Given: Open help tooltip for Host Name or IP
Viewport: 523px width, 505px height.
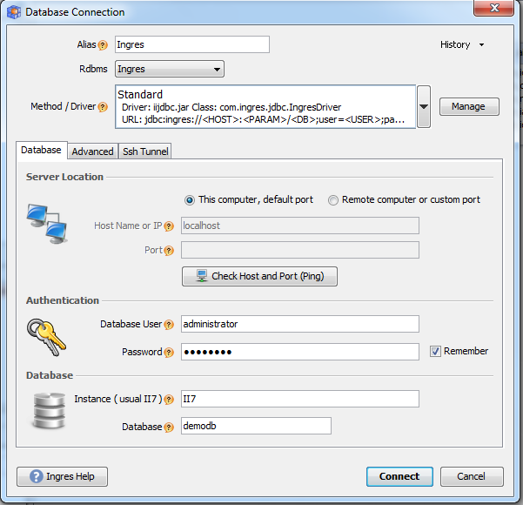Looking at the screenshot, I should click(169, 226).
